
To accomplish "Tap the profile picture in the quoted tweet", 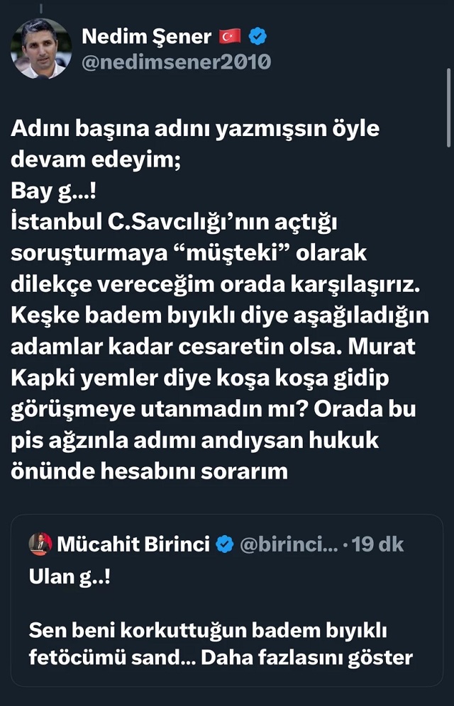I will tap(40, 544).
